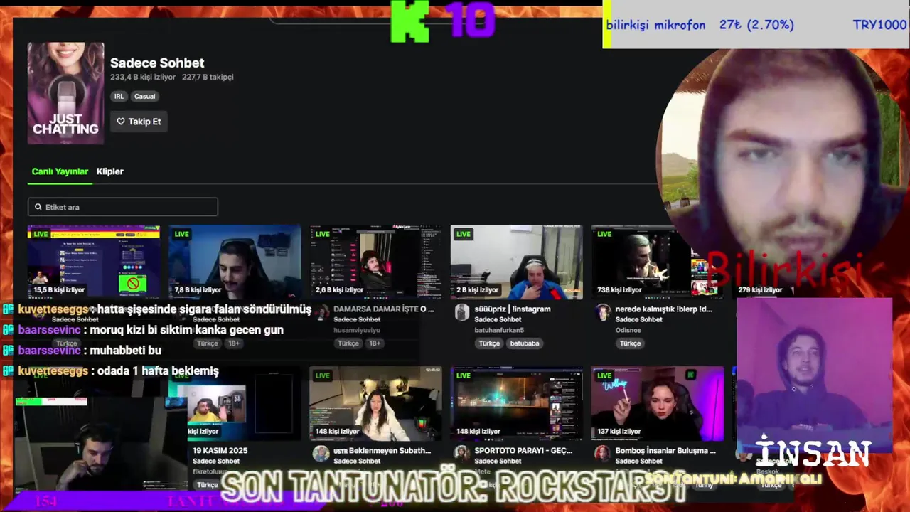Open the DAMARSA DAMAR İŞTE stream title

coord(384,309)
